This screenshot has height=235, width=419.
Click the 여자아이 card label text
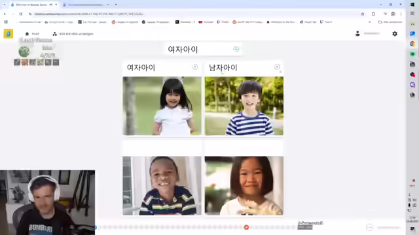(x=141, y=68)
